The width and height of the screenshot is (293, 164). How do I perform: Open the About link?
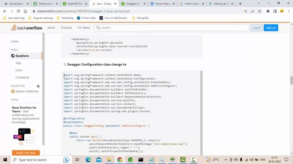[51, 28]
